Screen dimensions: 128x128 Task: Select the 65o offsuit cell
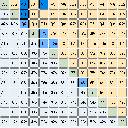click(x=83, y=93)
